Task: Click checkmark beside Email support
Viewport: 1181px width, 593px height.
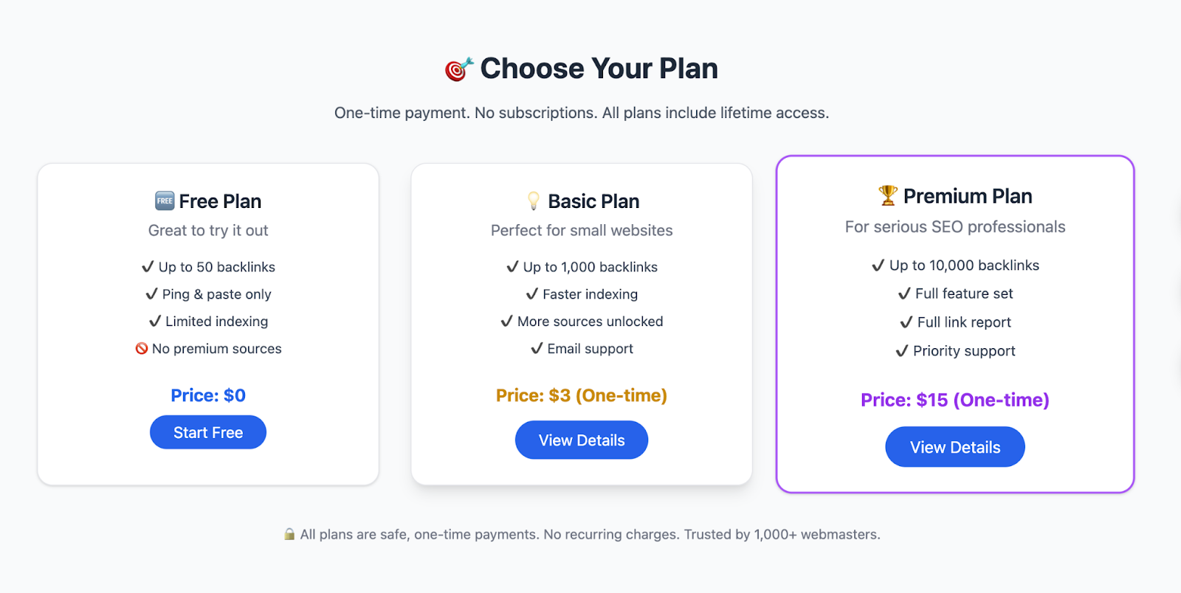Action: point(537,349)
